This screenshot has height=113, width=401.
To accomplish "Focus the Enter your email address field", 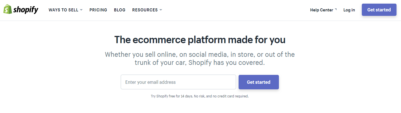I will [x=178, y=82].
